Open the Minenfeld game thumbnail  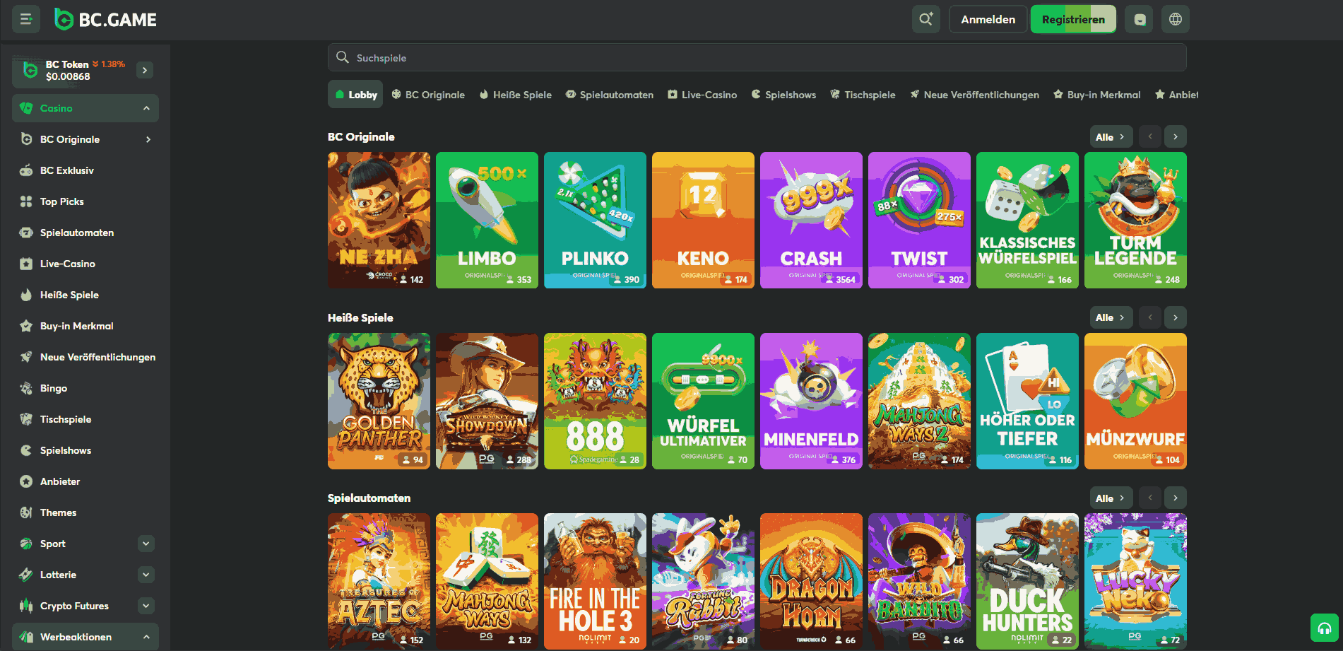[811, 401]
